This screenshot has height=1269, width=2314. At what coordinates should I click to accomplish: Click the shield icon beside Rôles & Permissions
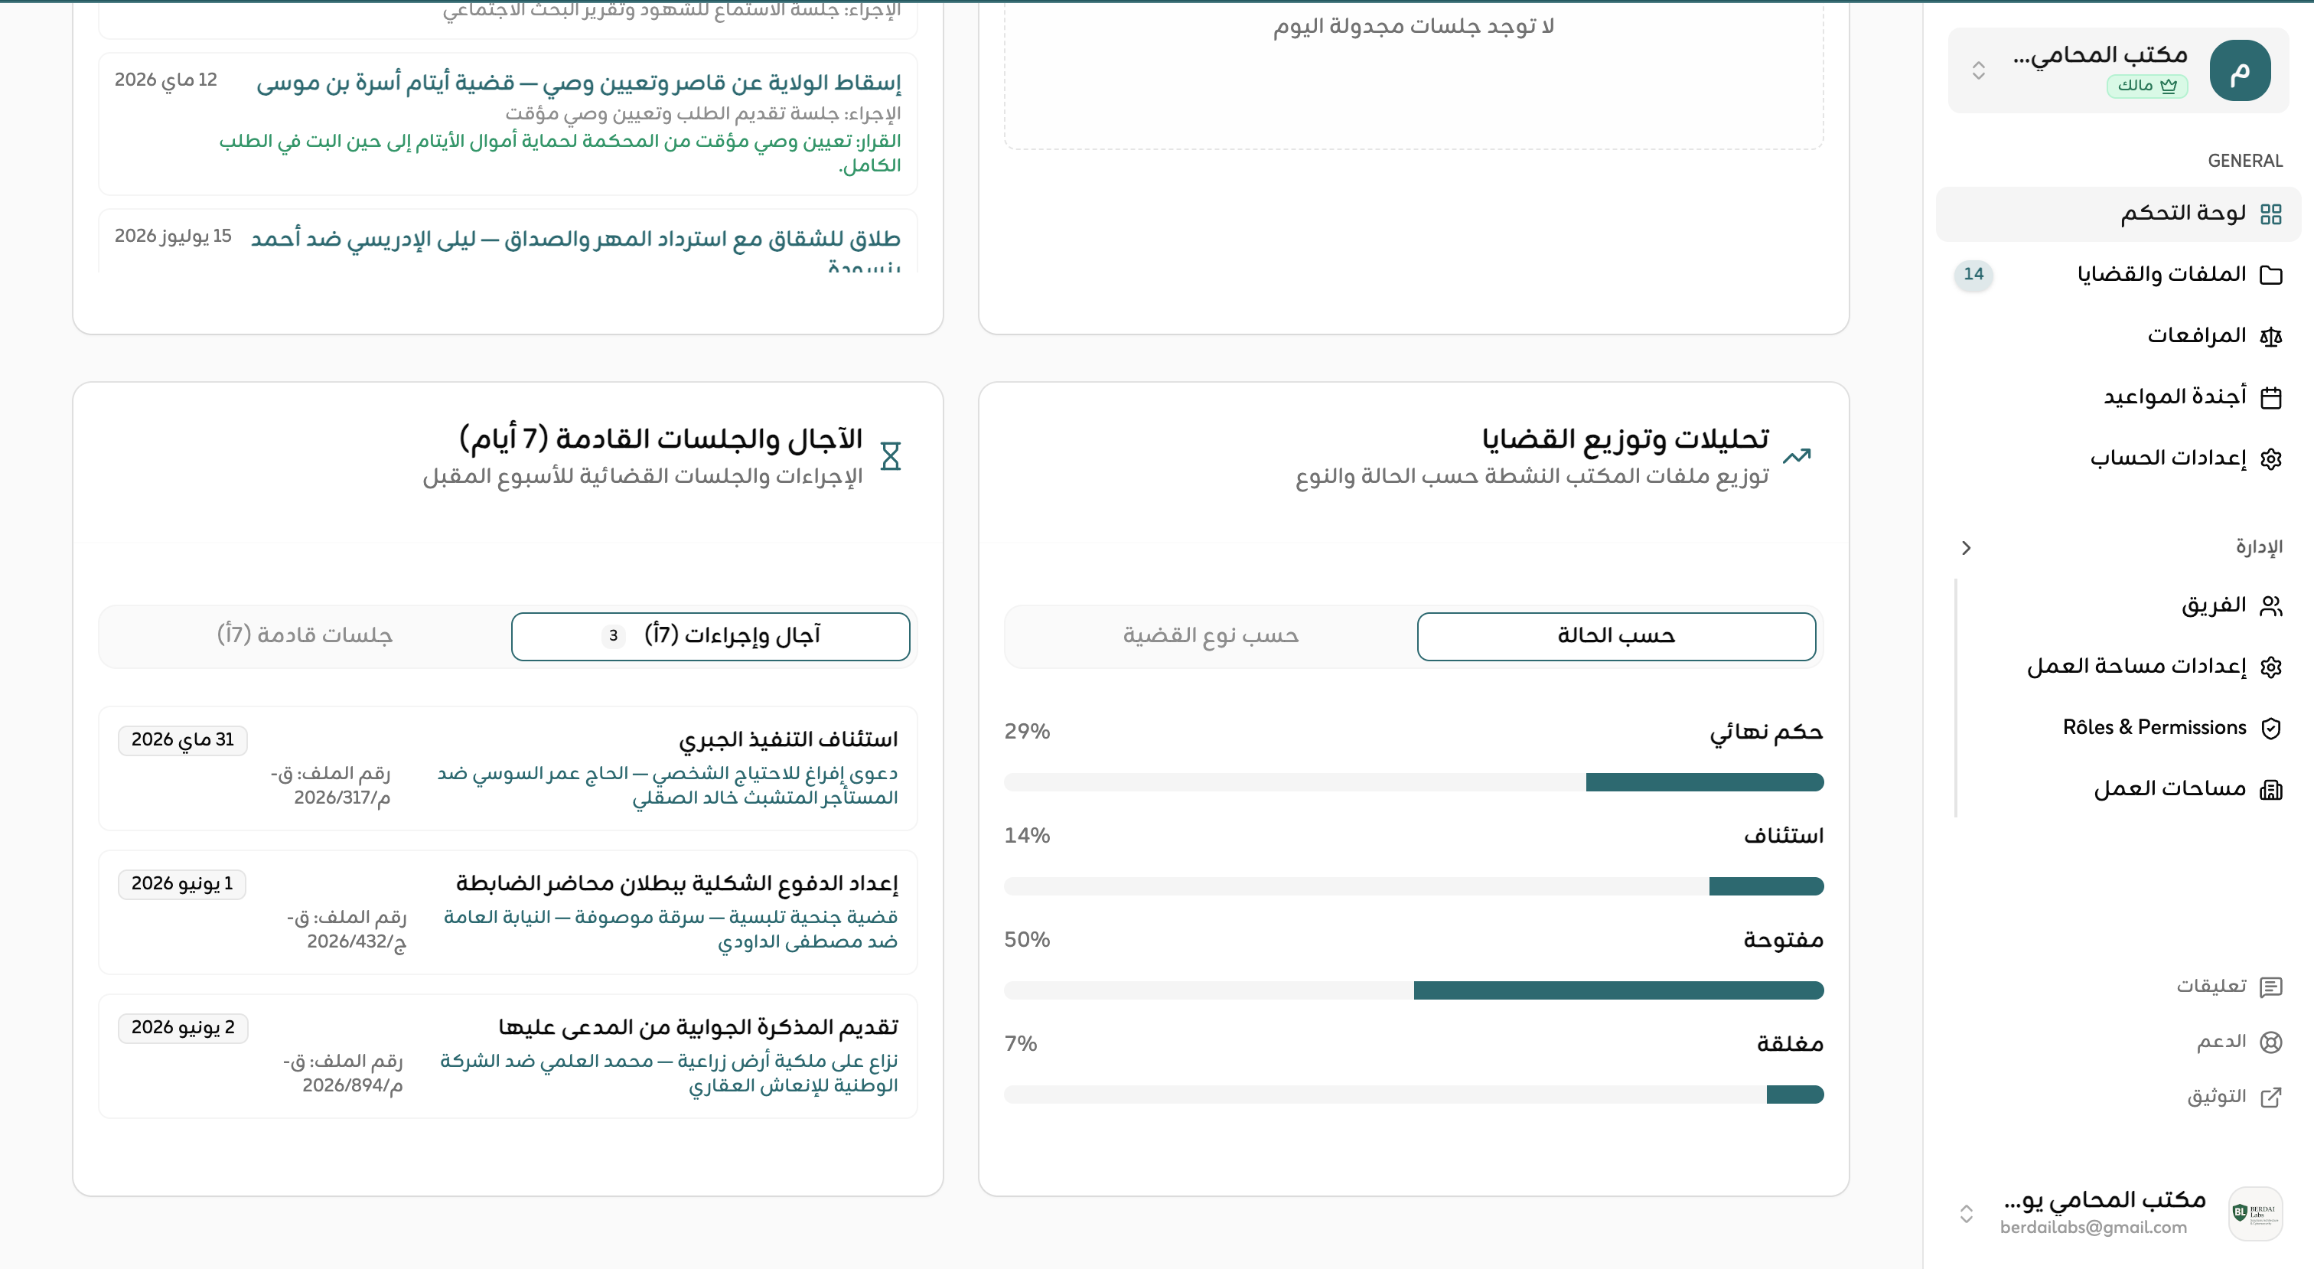(2270, 728)
